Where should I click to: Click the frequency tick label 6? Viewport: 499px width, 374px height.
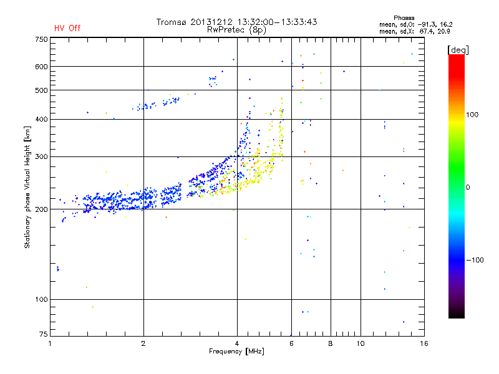[x=291, y=343]
